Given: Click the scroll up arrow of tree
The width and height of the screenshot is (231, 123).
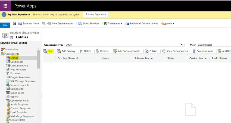Looking at the screenshot, I should coord(39,49).
